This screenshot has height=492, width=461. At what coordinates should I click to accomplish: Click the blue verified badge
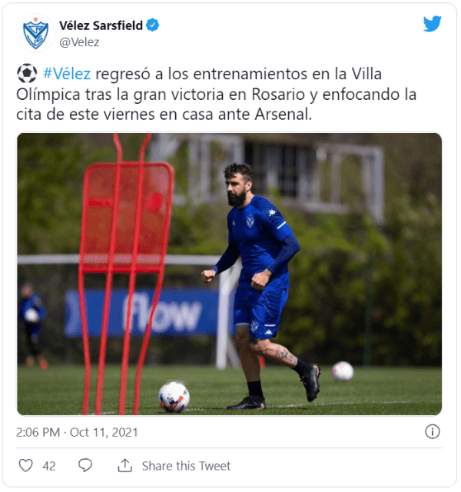(153, 25)
